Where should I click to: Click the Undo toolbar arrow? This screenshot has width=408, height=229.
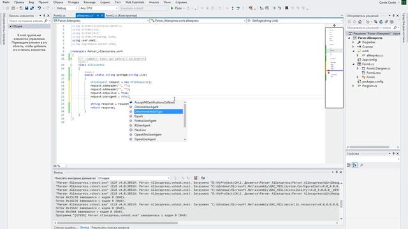pyautogui.click(x=40, y=8)
